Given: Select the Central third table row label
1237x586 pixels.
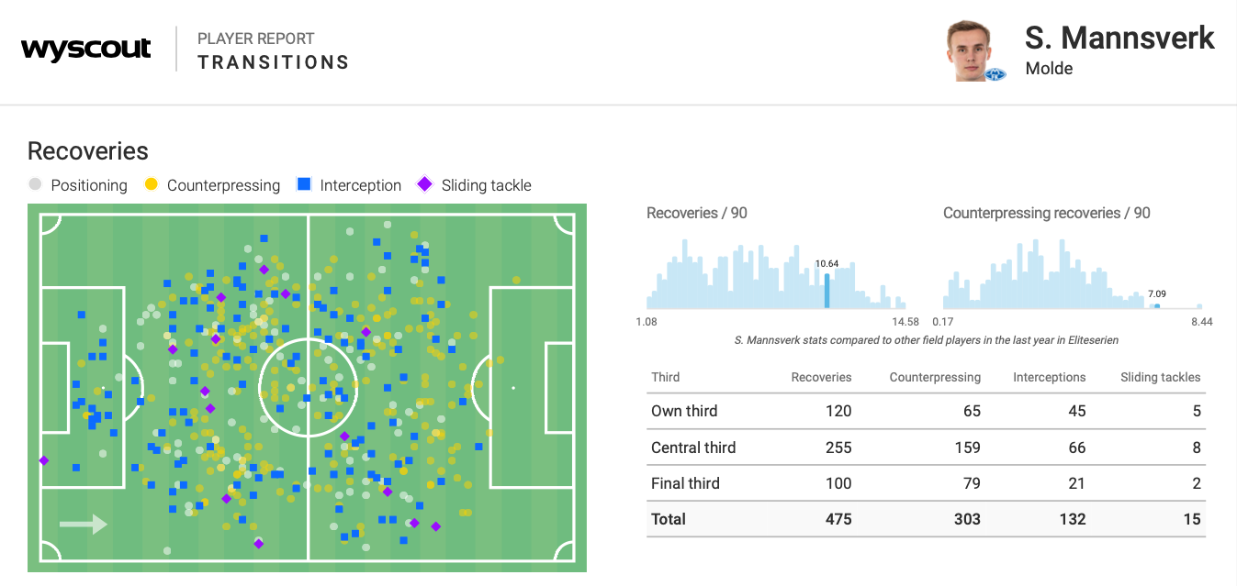Looking at the screenshot, I should pos(693,448).
